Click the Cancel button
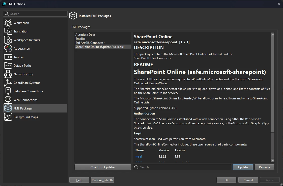 click(x=248, y=180)
